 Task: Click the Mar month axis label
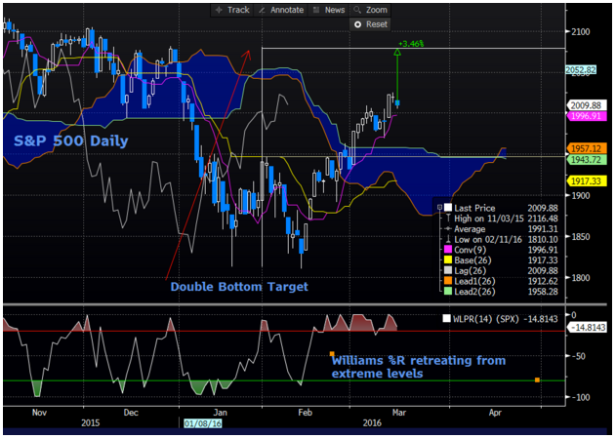click(x=398, y=413)
